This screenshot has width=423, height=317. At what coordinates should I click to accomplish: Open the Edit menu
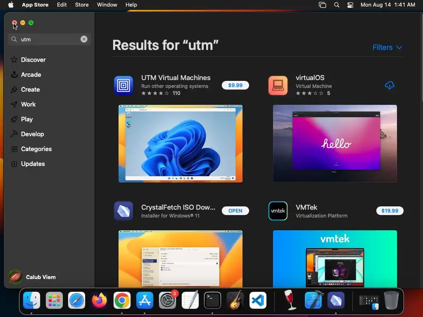point(62,5)
